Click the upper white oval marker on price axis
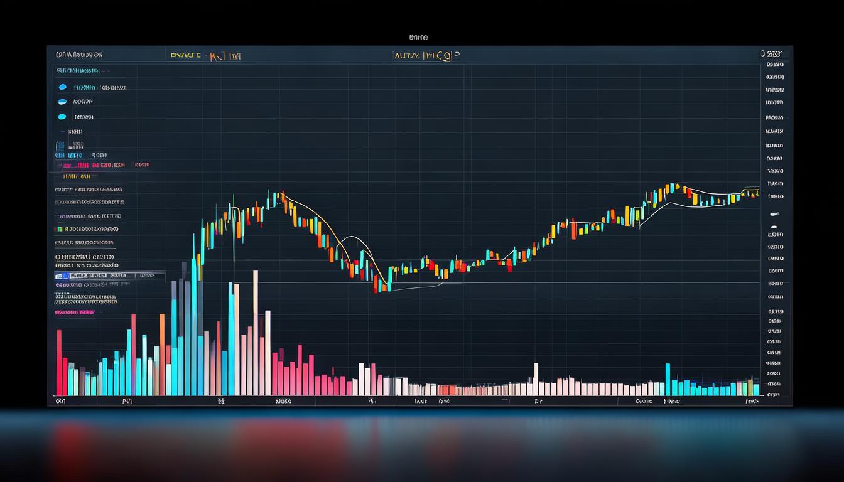 [x=773, y=215]
